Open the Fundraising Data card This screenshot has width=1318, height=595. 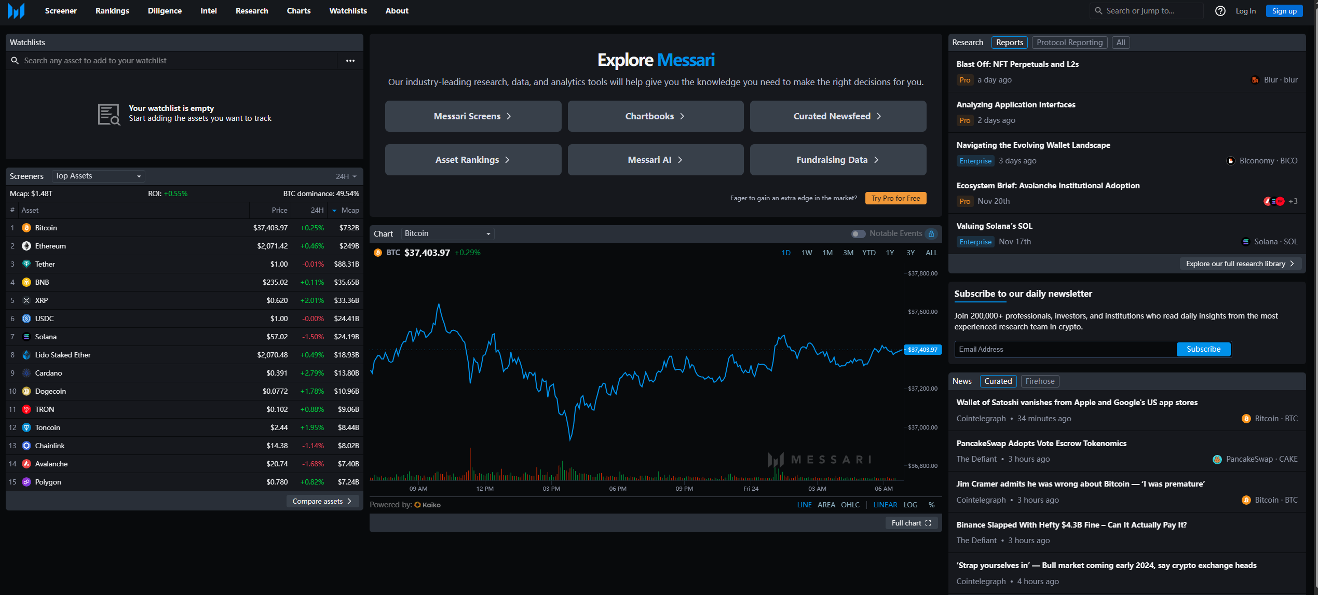pos(838,160)
